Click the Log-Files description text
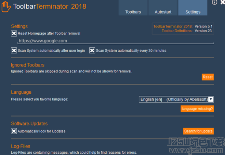Screen dimensions: 225x155 pyautogui.click(x=74, y=153)
